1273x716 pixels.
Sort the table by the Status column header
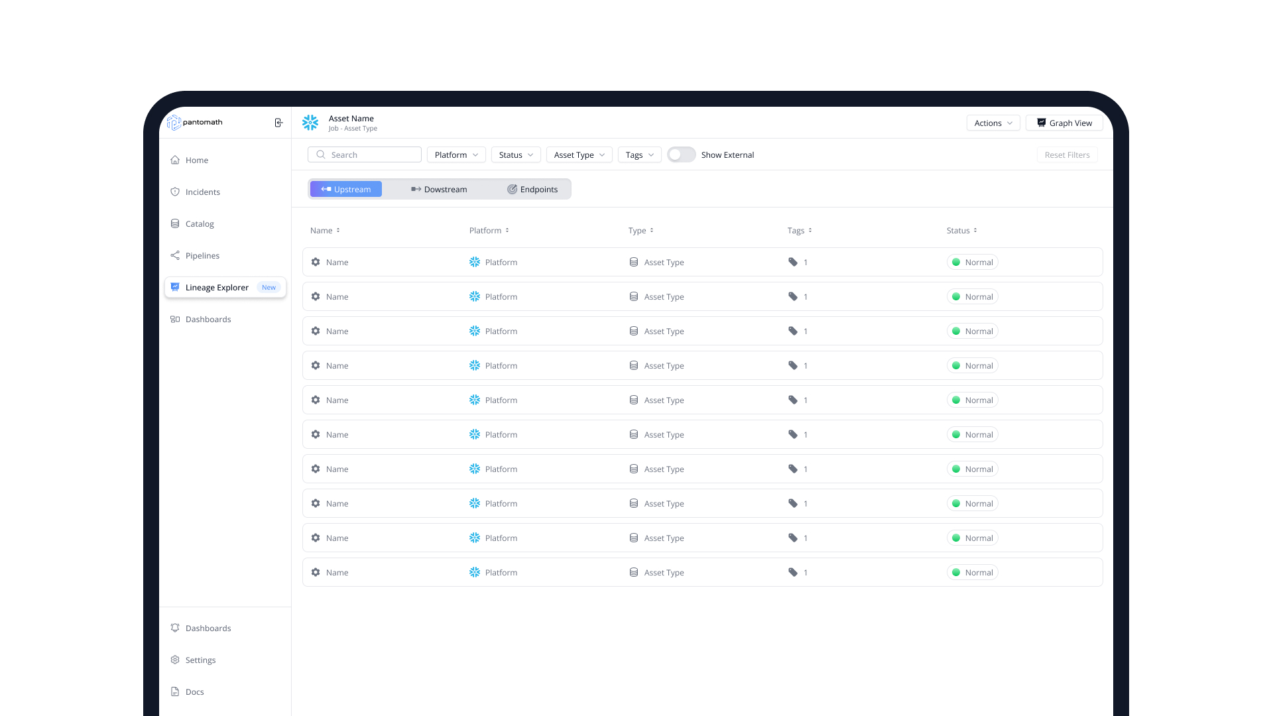[x=962, y=230]
